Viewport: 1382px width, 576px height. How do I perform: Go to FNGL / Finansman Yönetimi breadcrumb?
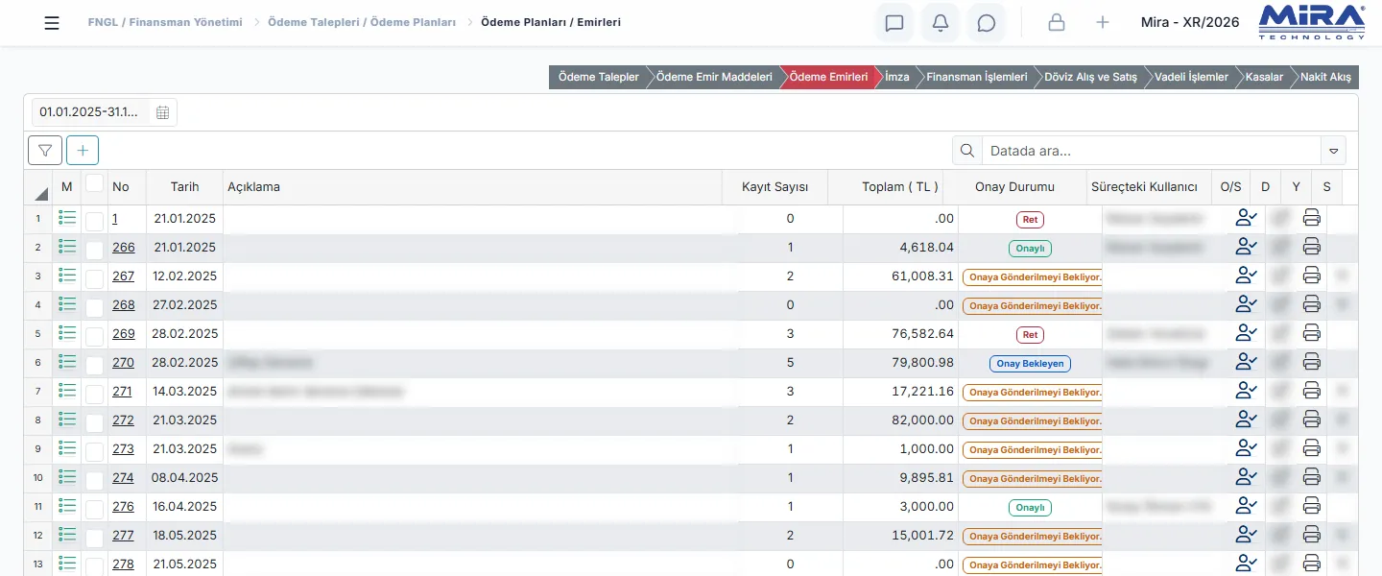tap(165, 21)
